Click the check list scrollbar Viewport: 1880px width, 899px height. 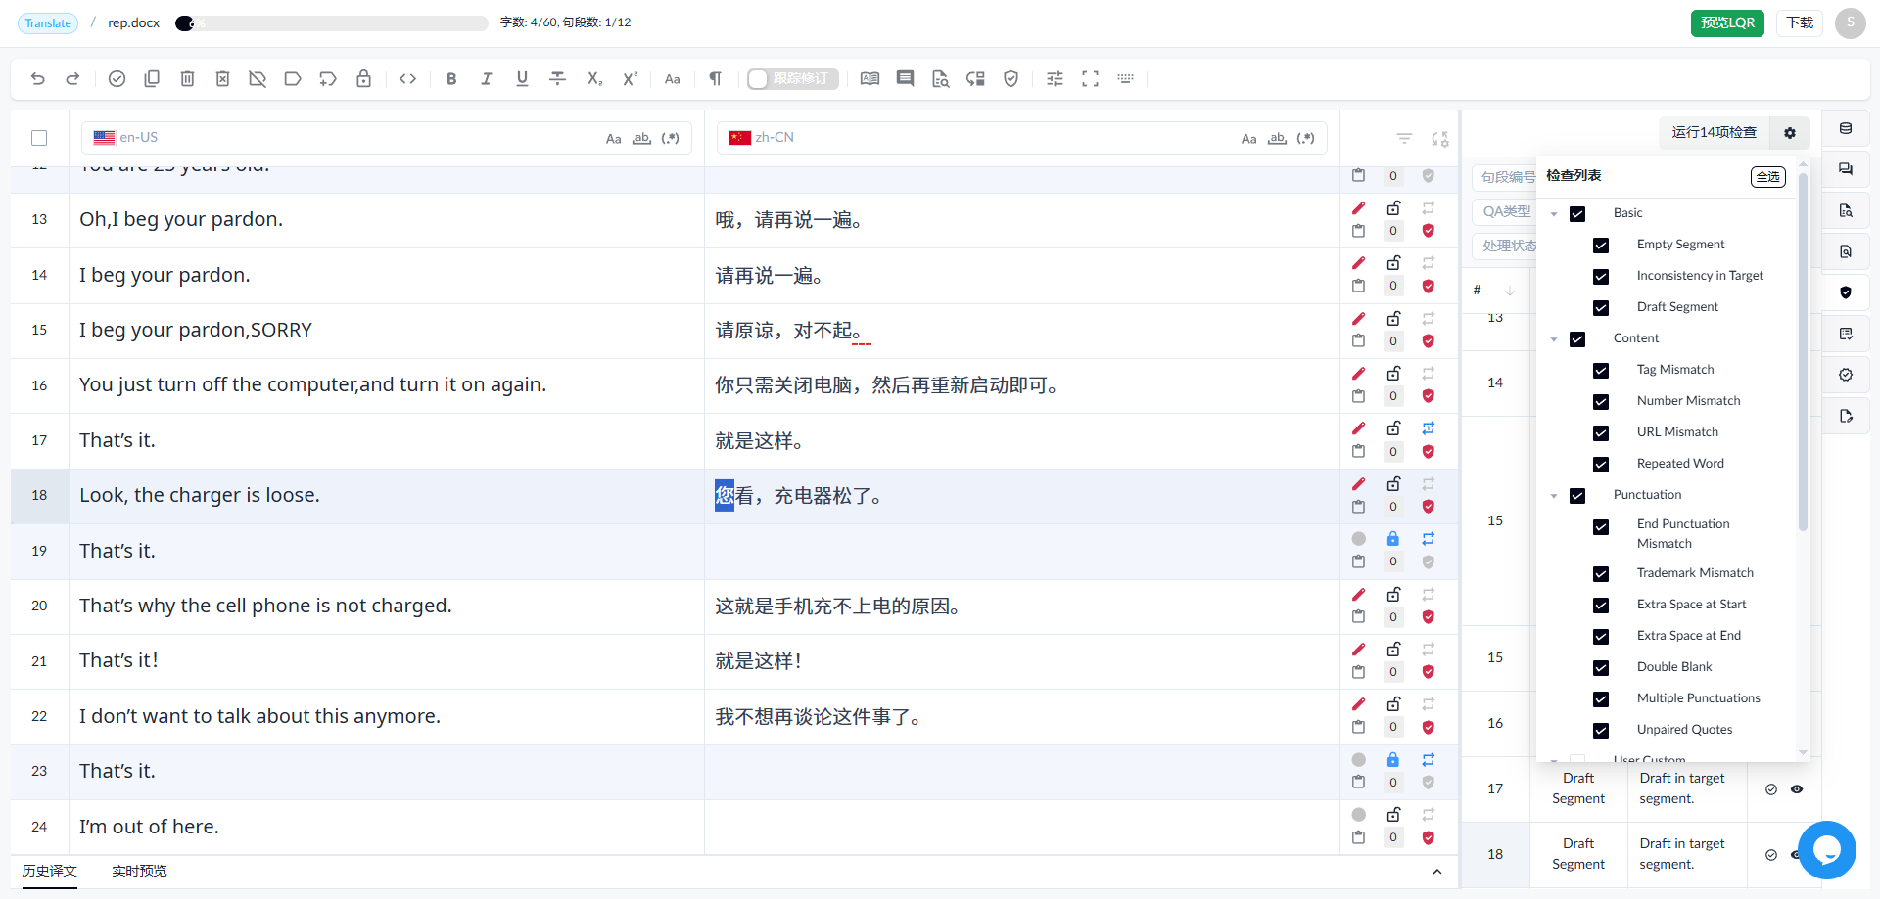click(x=1803, y=352)
